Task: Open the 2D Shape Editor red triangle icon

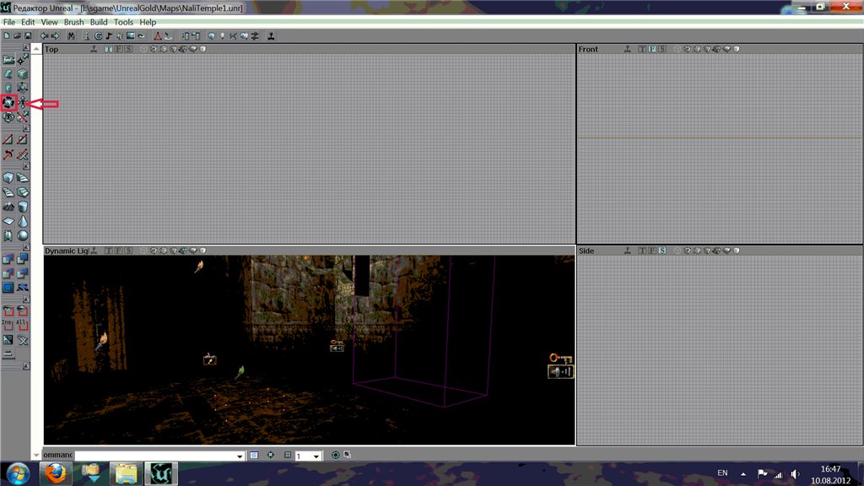Action: tap(158, 35)
